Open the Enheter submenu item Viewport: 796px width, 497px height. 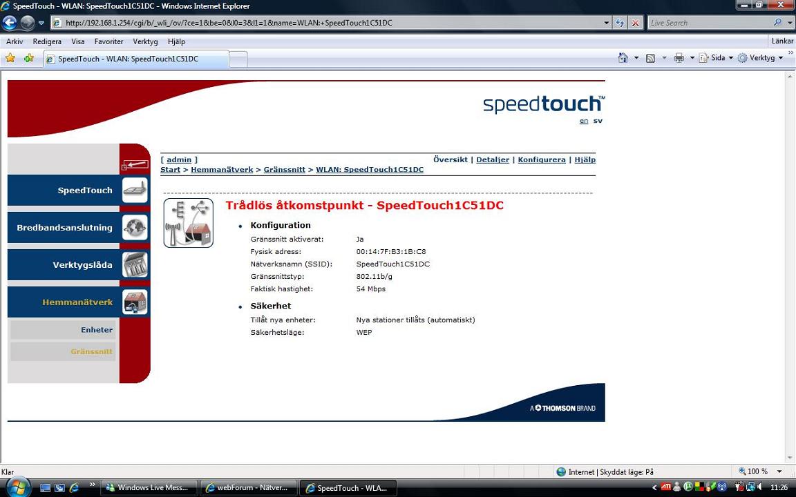(63, 330)
